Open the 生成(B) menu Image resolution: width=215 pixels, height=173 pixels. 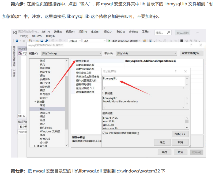[x=95, y=32]
